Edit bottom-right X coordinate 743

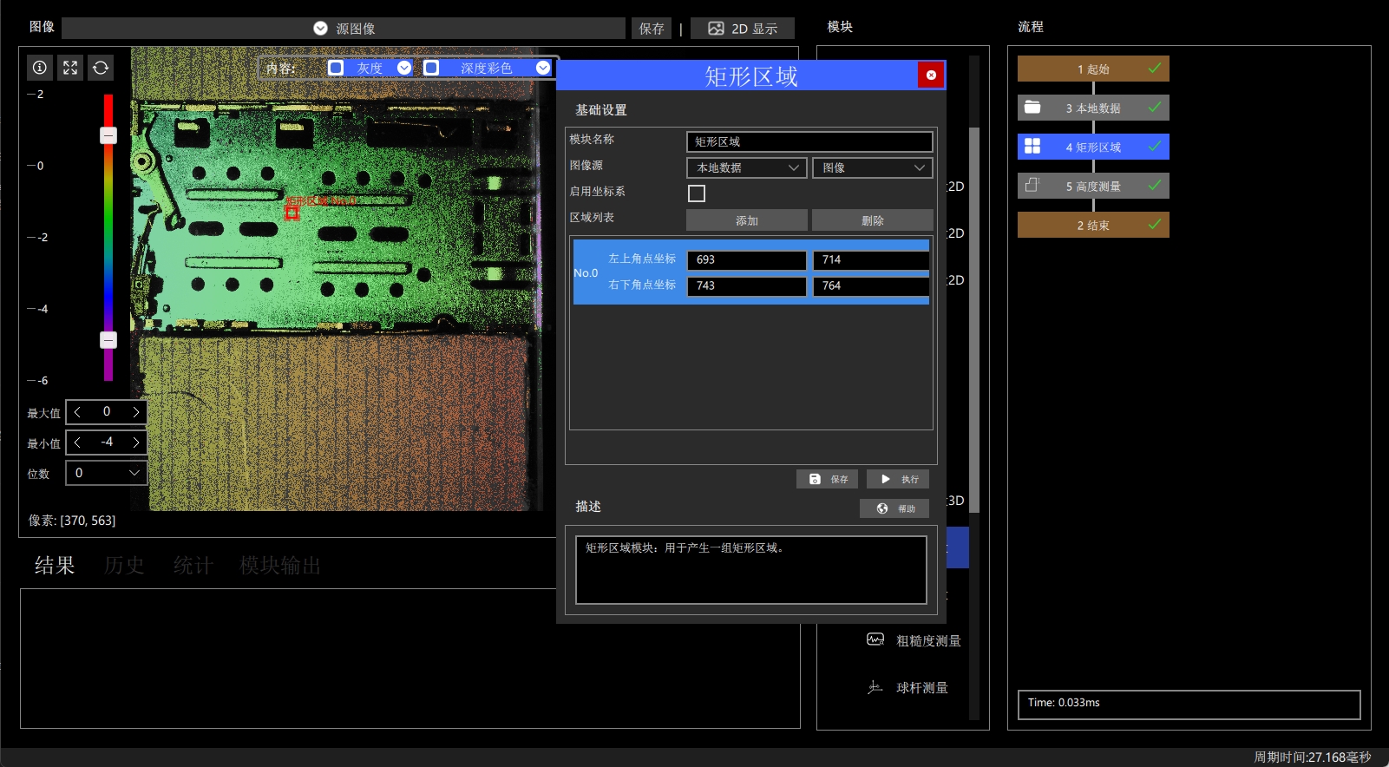(x=747, y=285)
